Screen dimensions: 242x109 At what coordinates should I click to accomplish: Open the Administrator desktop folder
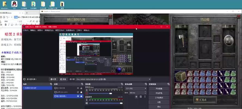5,5
